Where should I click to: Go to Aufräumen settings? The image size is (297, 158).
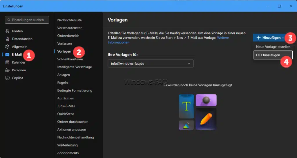coord(66,98)
